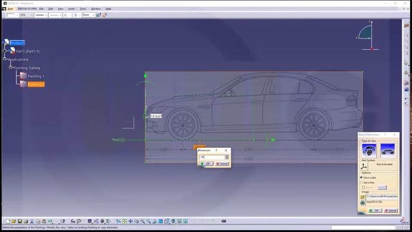The width and height of the screenshot is (412, 232).
Task: Open the View menu
Action: click(x=61, y=8)
